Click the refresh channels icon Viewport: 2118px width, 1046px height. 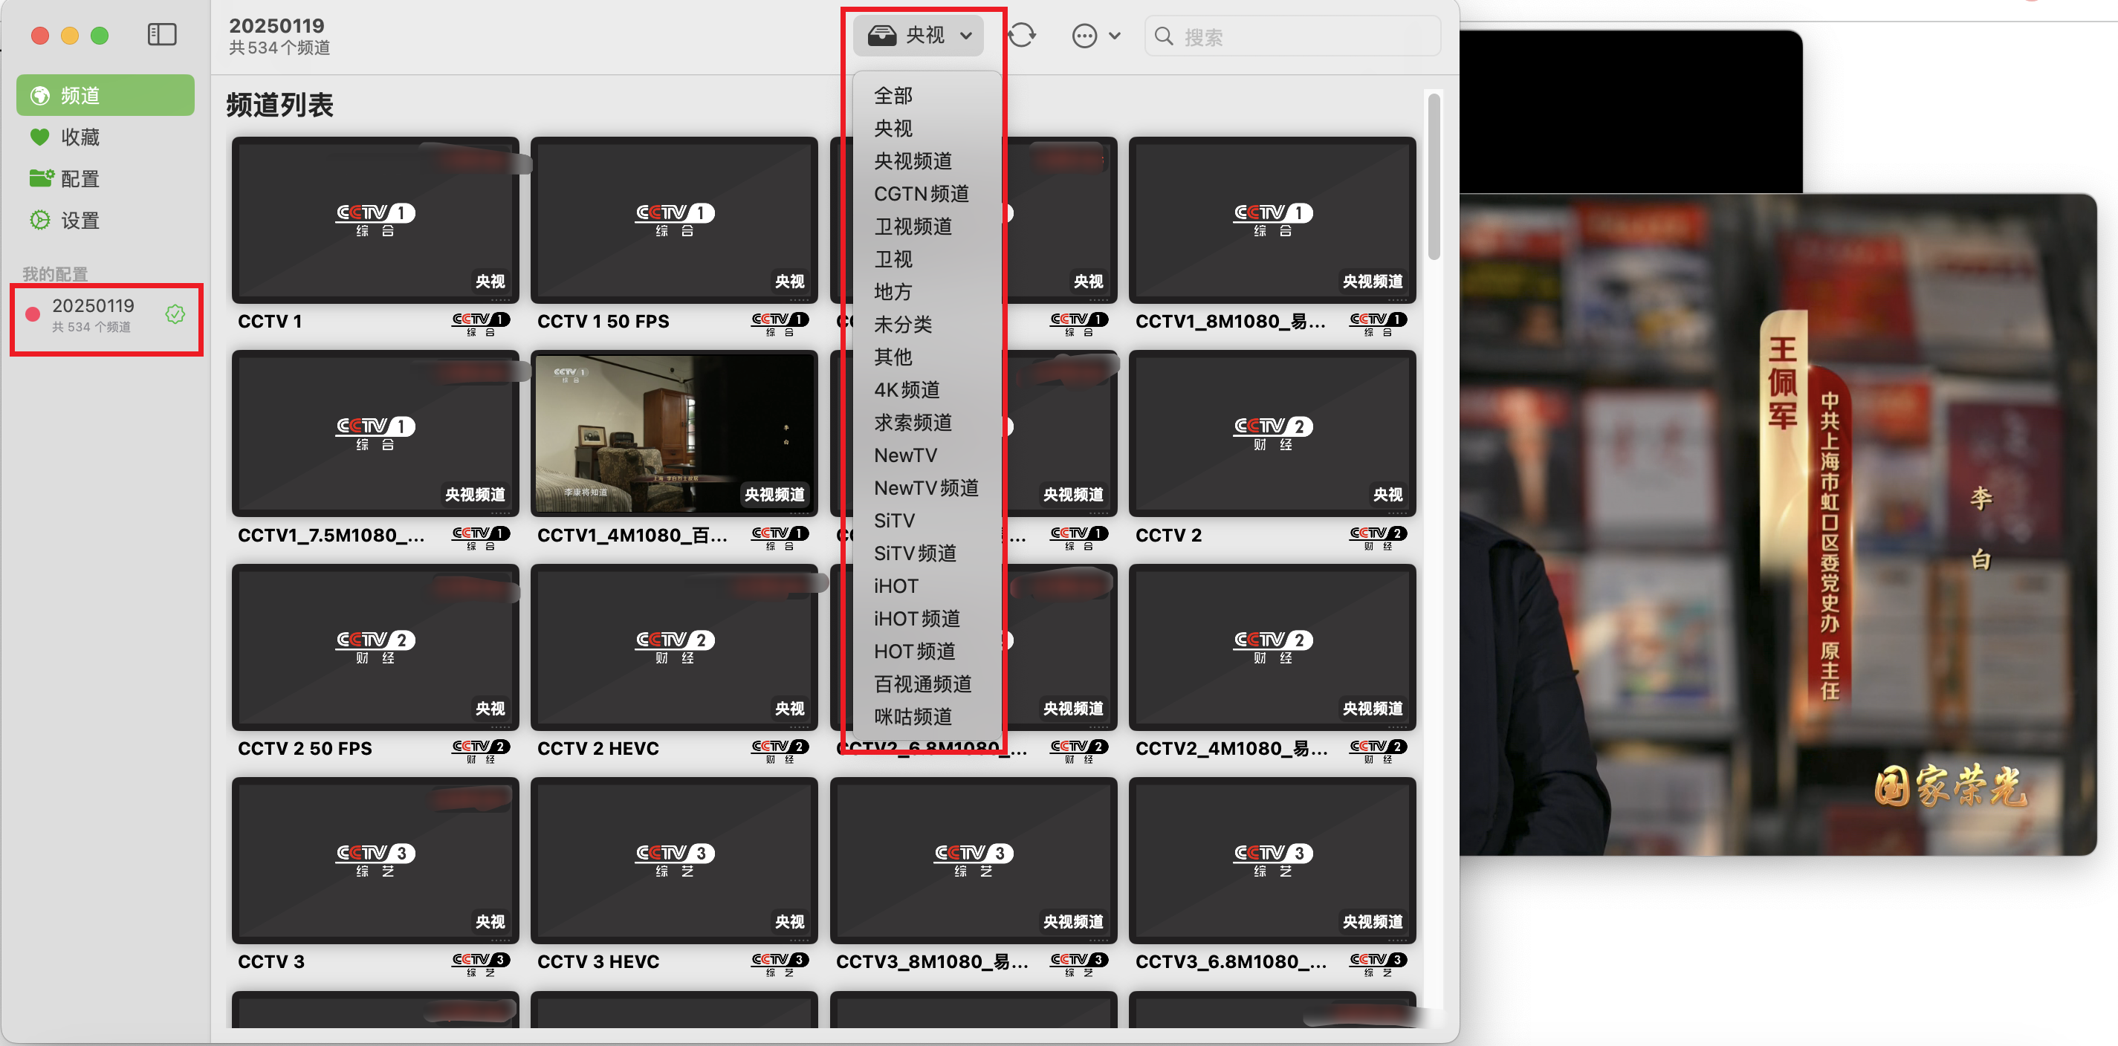click(x=1021, y=36)
